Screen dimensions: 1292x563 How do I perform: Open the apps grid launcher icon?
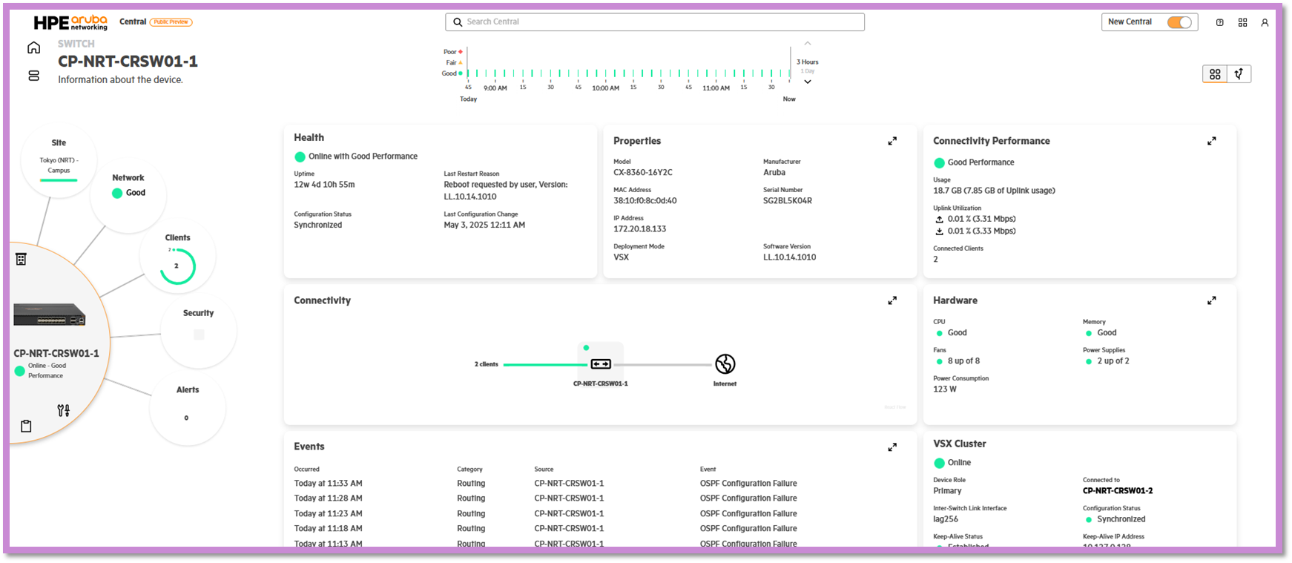[x=1243, y=22]
